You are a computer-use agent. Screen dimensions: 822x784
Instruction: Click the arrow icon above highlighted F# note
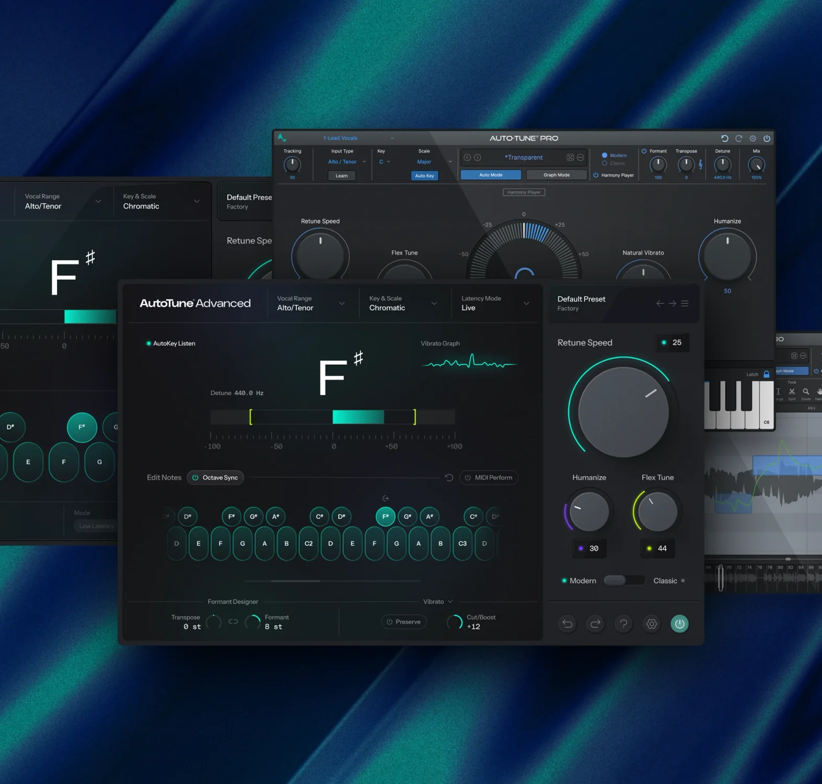(x=386, y=499)
